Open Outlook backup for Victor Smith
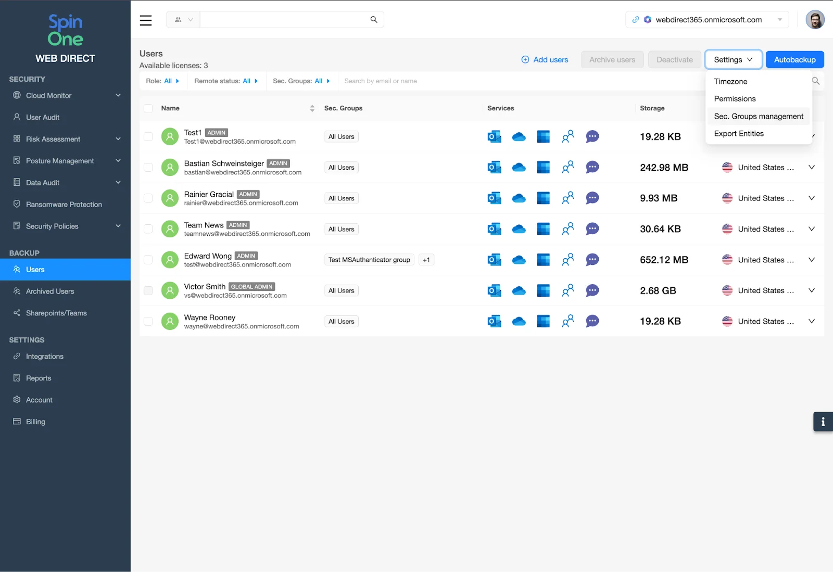This screenshot has height=572, width=833. 494,290
